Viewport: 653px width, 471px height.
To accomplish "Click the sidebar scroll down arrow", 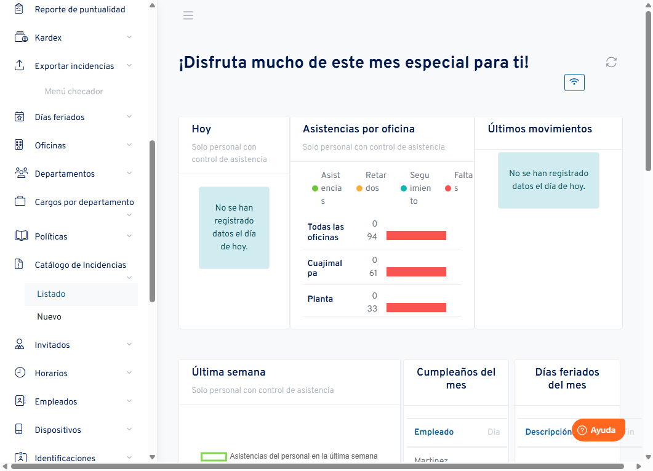I will [x=153, y=457].
